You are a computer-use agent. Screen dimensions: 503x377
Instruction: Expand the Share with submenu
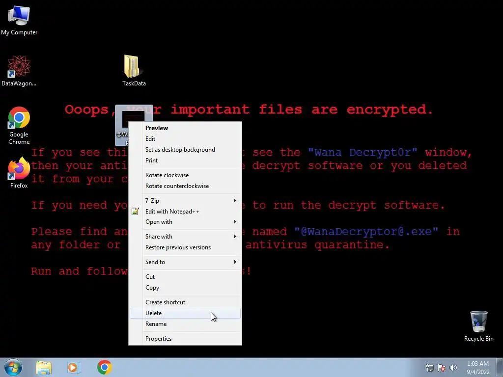click(185, 237)
